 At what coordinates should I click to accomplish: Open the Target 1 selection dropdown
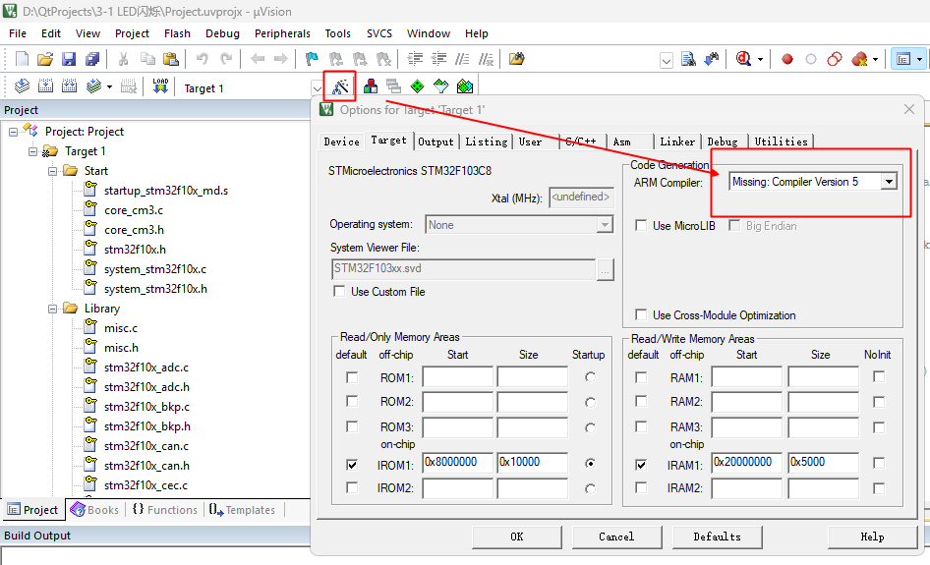(317, 88)
